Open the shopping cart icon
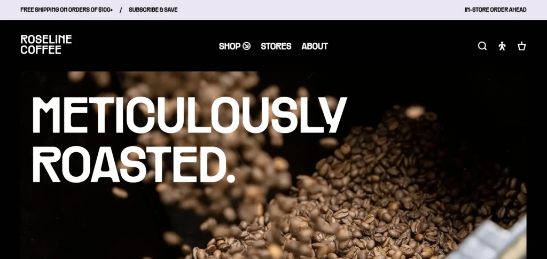Viewport: 547px width, 259px height. click(x=521, y=46)
